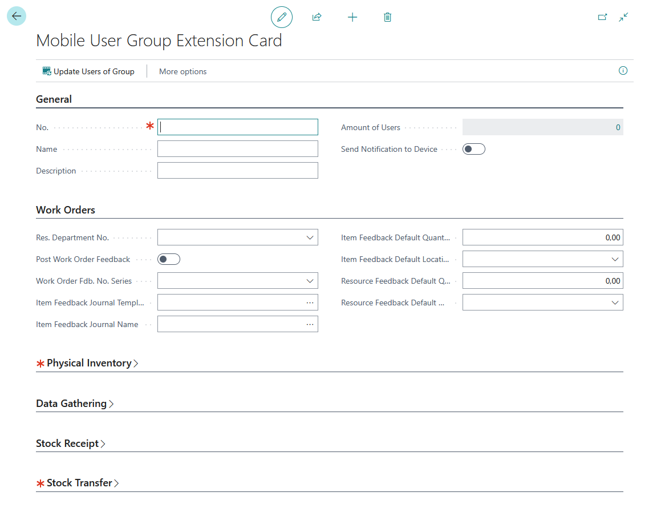Collapse the General section header
669x508 pixels.
54,99
